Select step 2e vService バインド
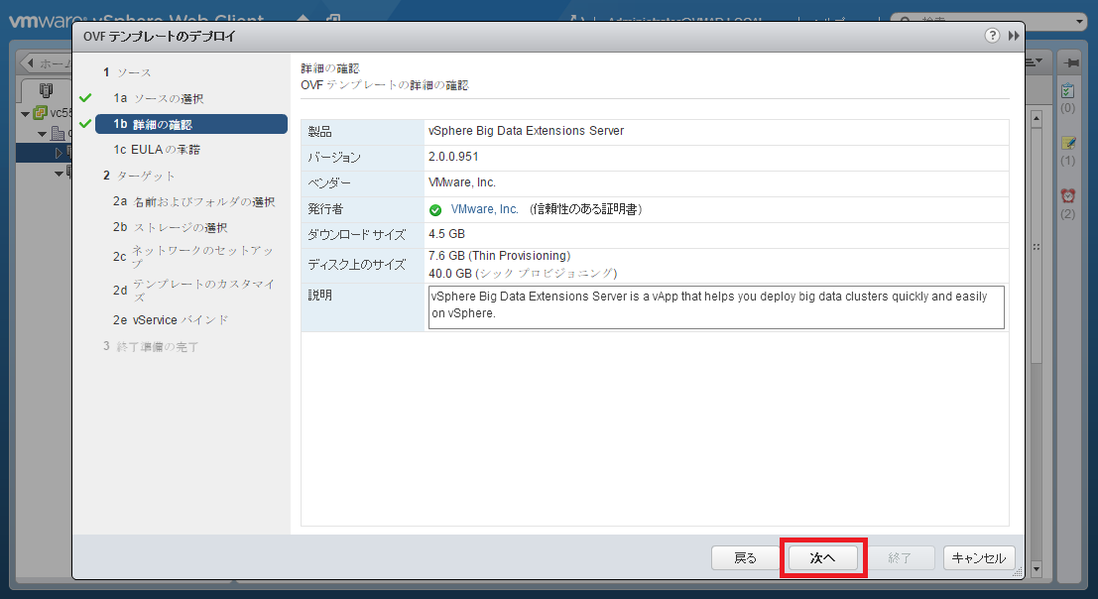The height and width of the screenshot is (599, 1098). pos(171,319)
